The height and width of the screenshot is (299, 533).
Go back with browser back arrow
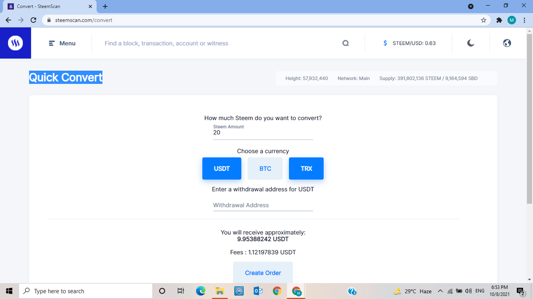point(8,20)
